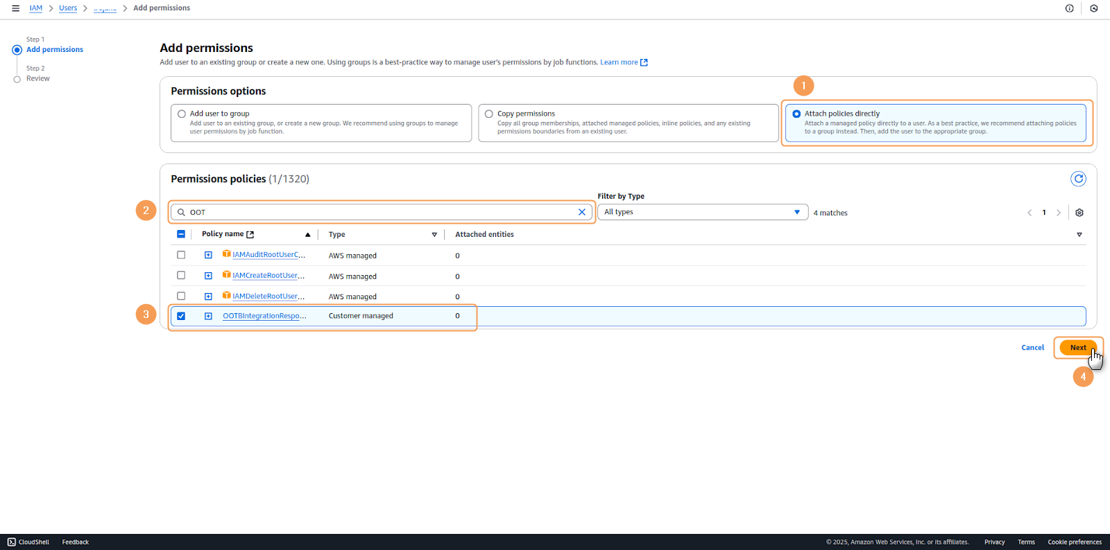Select the Add user to group option

click(182, 114)
